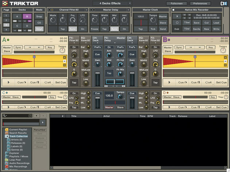
Task: Click Fullscreen button
Action: [x=177, y=3]
